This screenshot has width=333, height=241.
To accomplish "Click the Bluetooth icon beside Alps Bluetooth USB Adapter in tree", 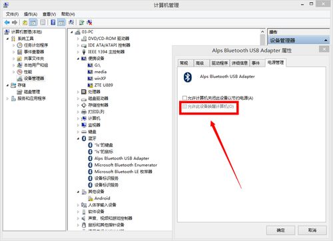I will pyautogui.click(x=90, y=158).
